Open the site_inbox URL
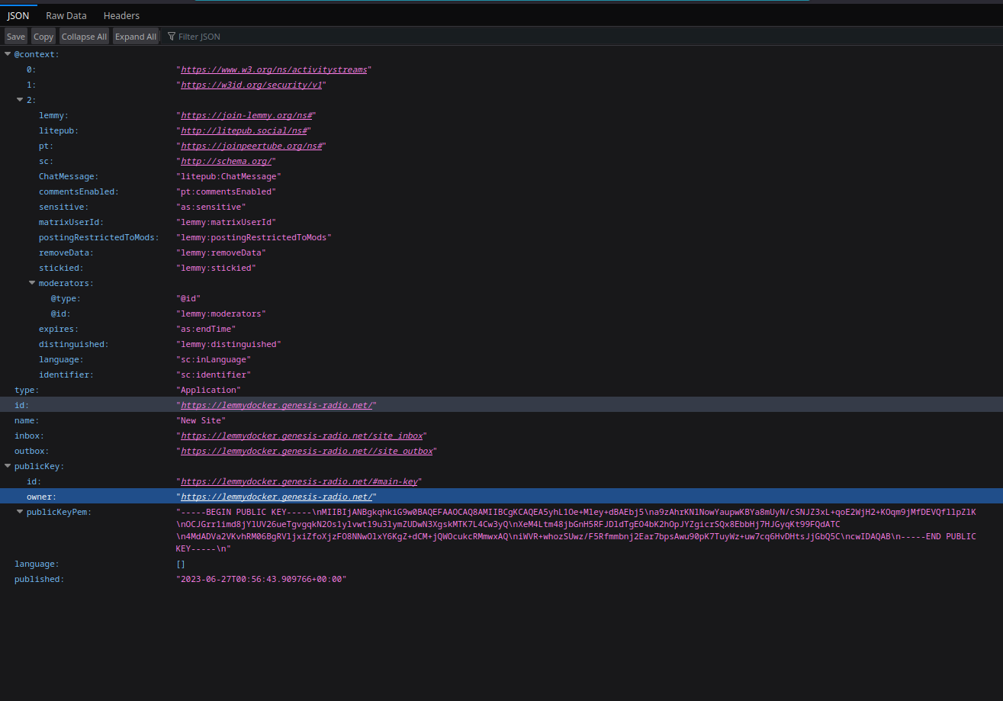Screen dimensions: 1003x701 [301, 436]
